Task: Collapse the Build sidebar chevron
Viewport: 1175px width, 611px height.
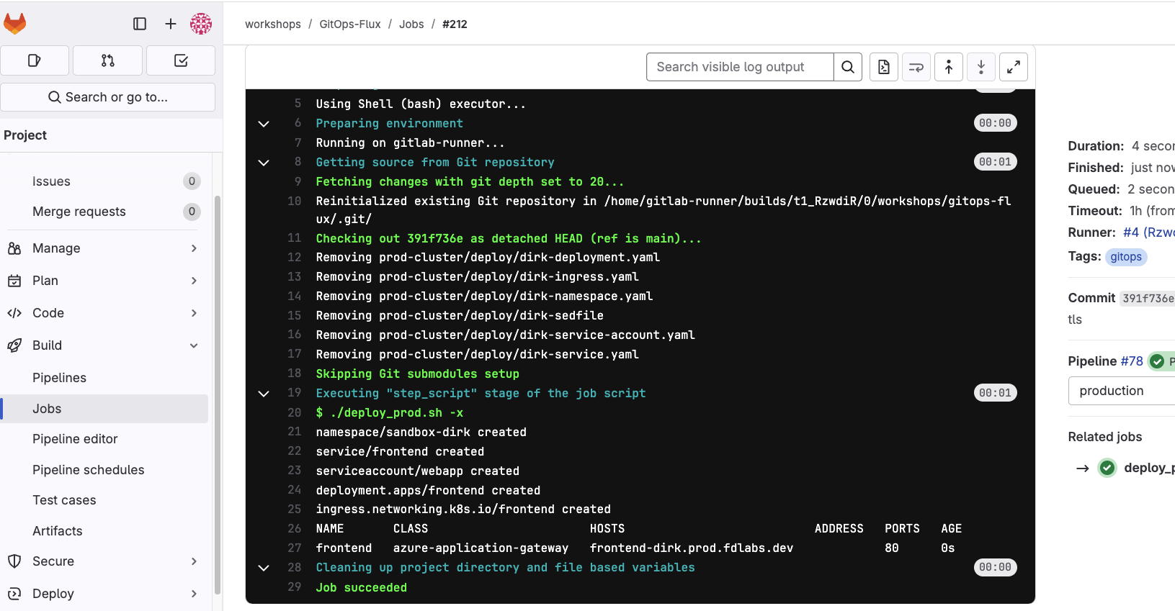Action: click(x=194, y=345)
